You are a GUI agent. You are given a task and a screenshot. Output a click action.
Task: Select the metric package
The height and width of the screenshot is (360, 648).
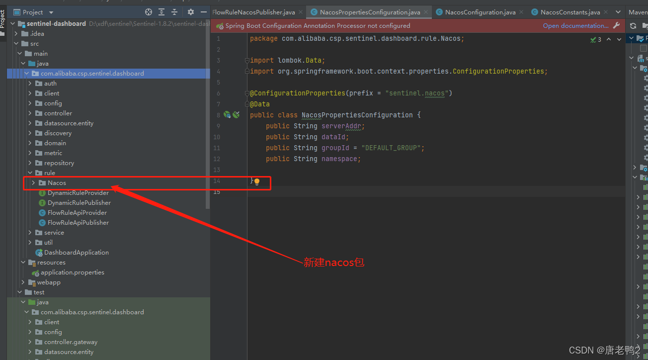(x=53, y=153)
